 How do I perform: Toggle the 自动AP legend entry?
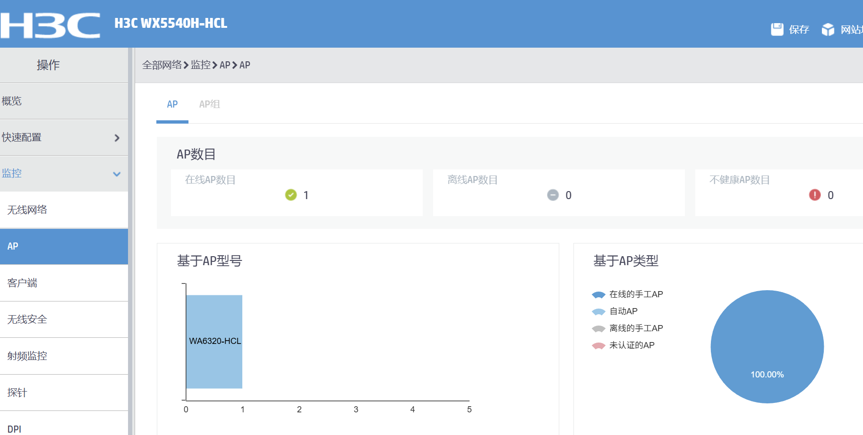(615, 311)
